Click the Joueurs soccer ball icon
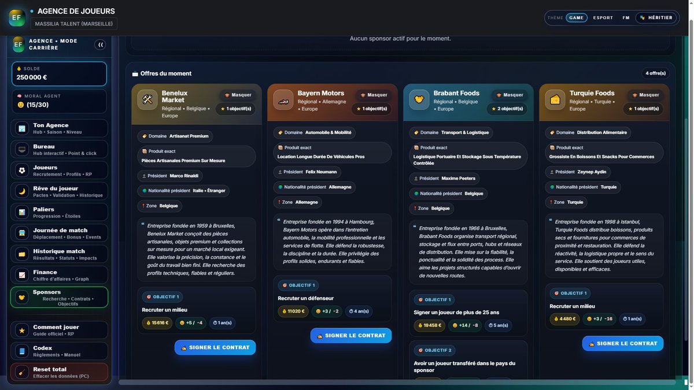Image resolution: width=694 pixels, height=390 pixels. tap(22, 170)
